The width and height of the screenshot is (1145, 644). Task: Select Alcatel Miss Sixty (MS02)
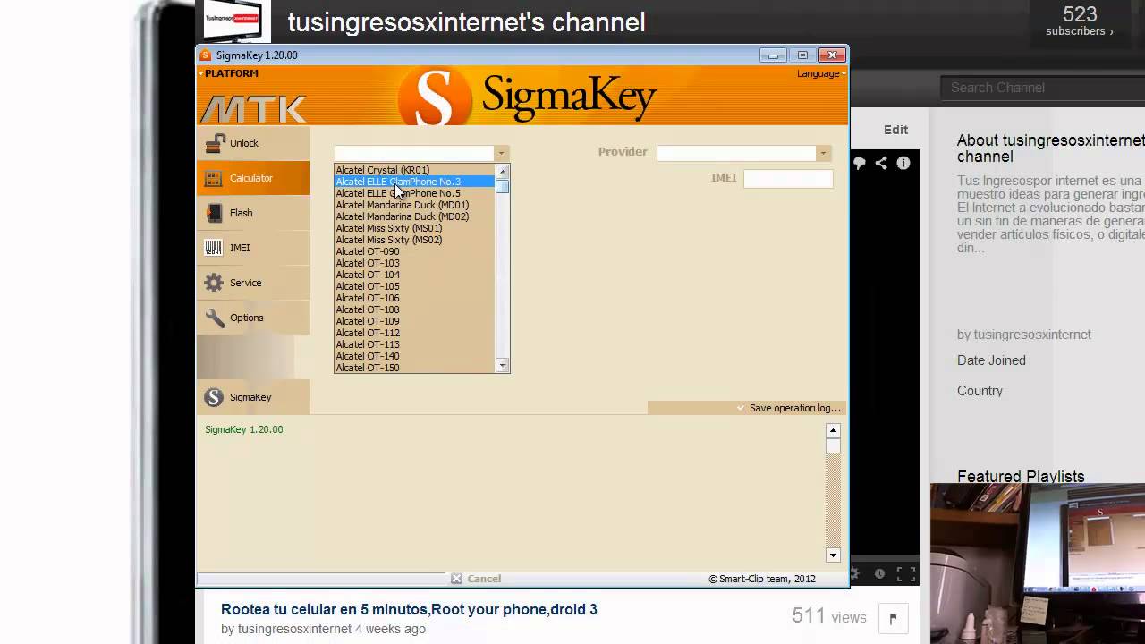coord(414,240)
